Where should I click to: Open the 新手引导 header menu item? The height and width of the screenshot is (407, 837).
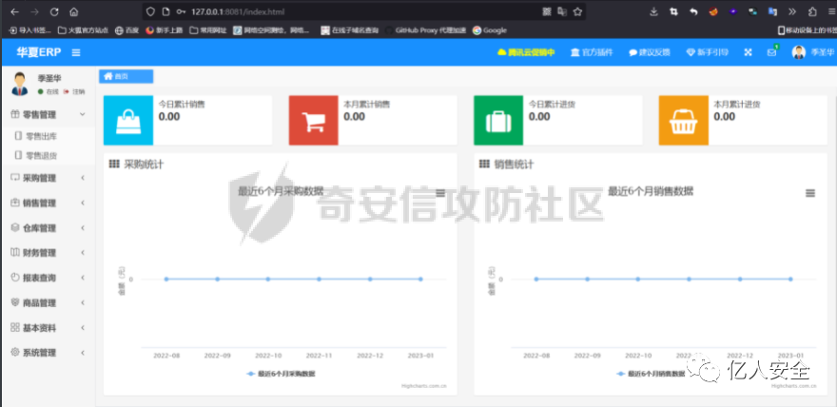708,52
